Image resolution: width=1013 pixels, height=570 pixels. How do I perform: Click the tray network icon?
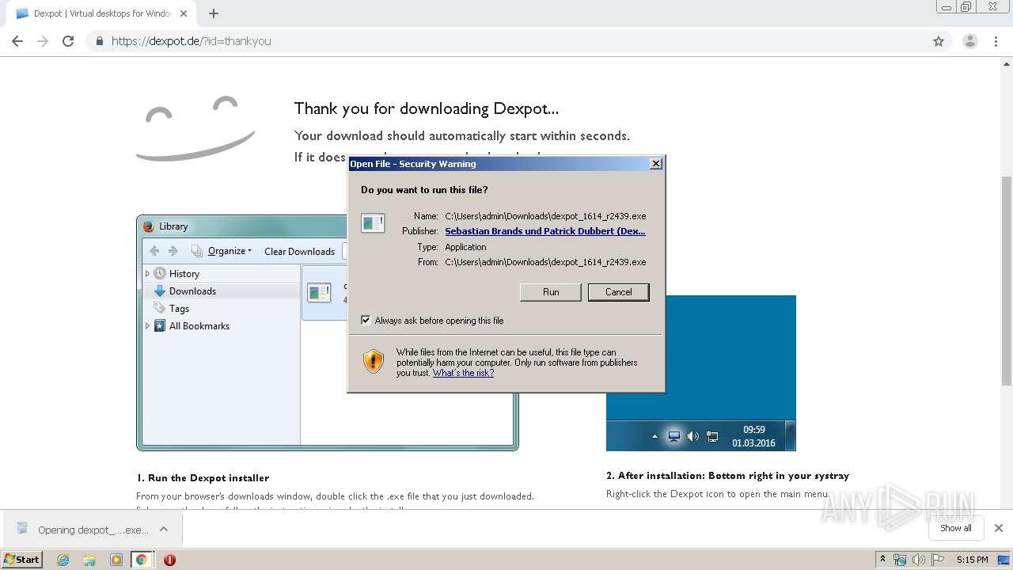click(900, 560)
